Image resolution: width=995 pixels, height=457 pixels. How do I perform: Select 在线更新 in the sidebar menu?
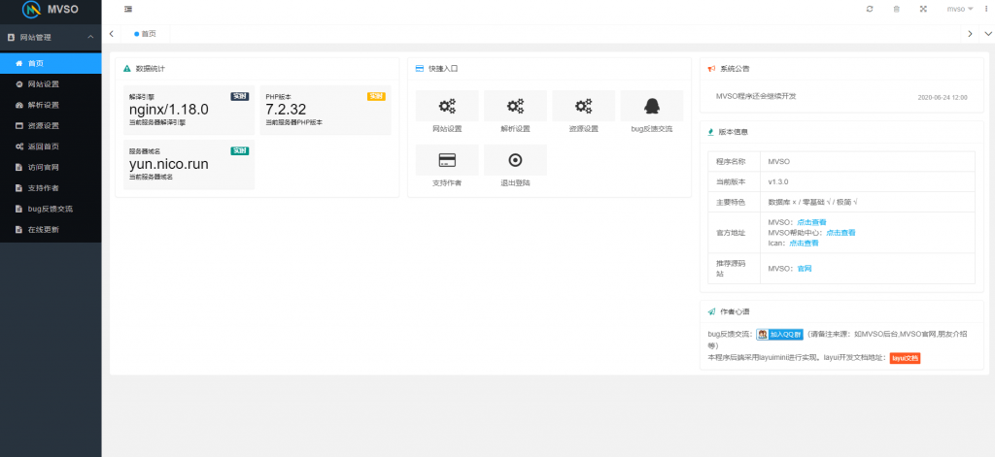43,229
